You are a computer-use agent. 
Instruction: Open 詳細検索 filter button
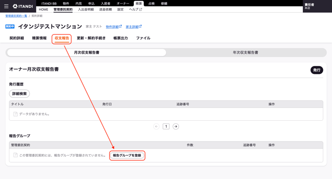coord(19,94)
